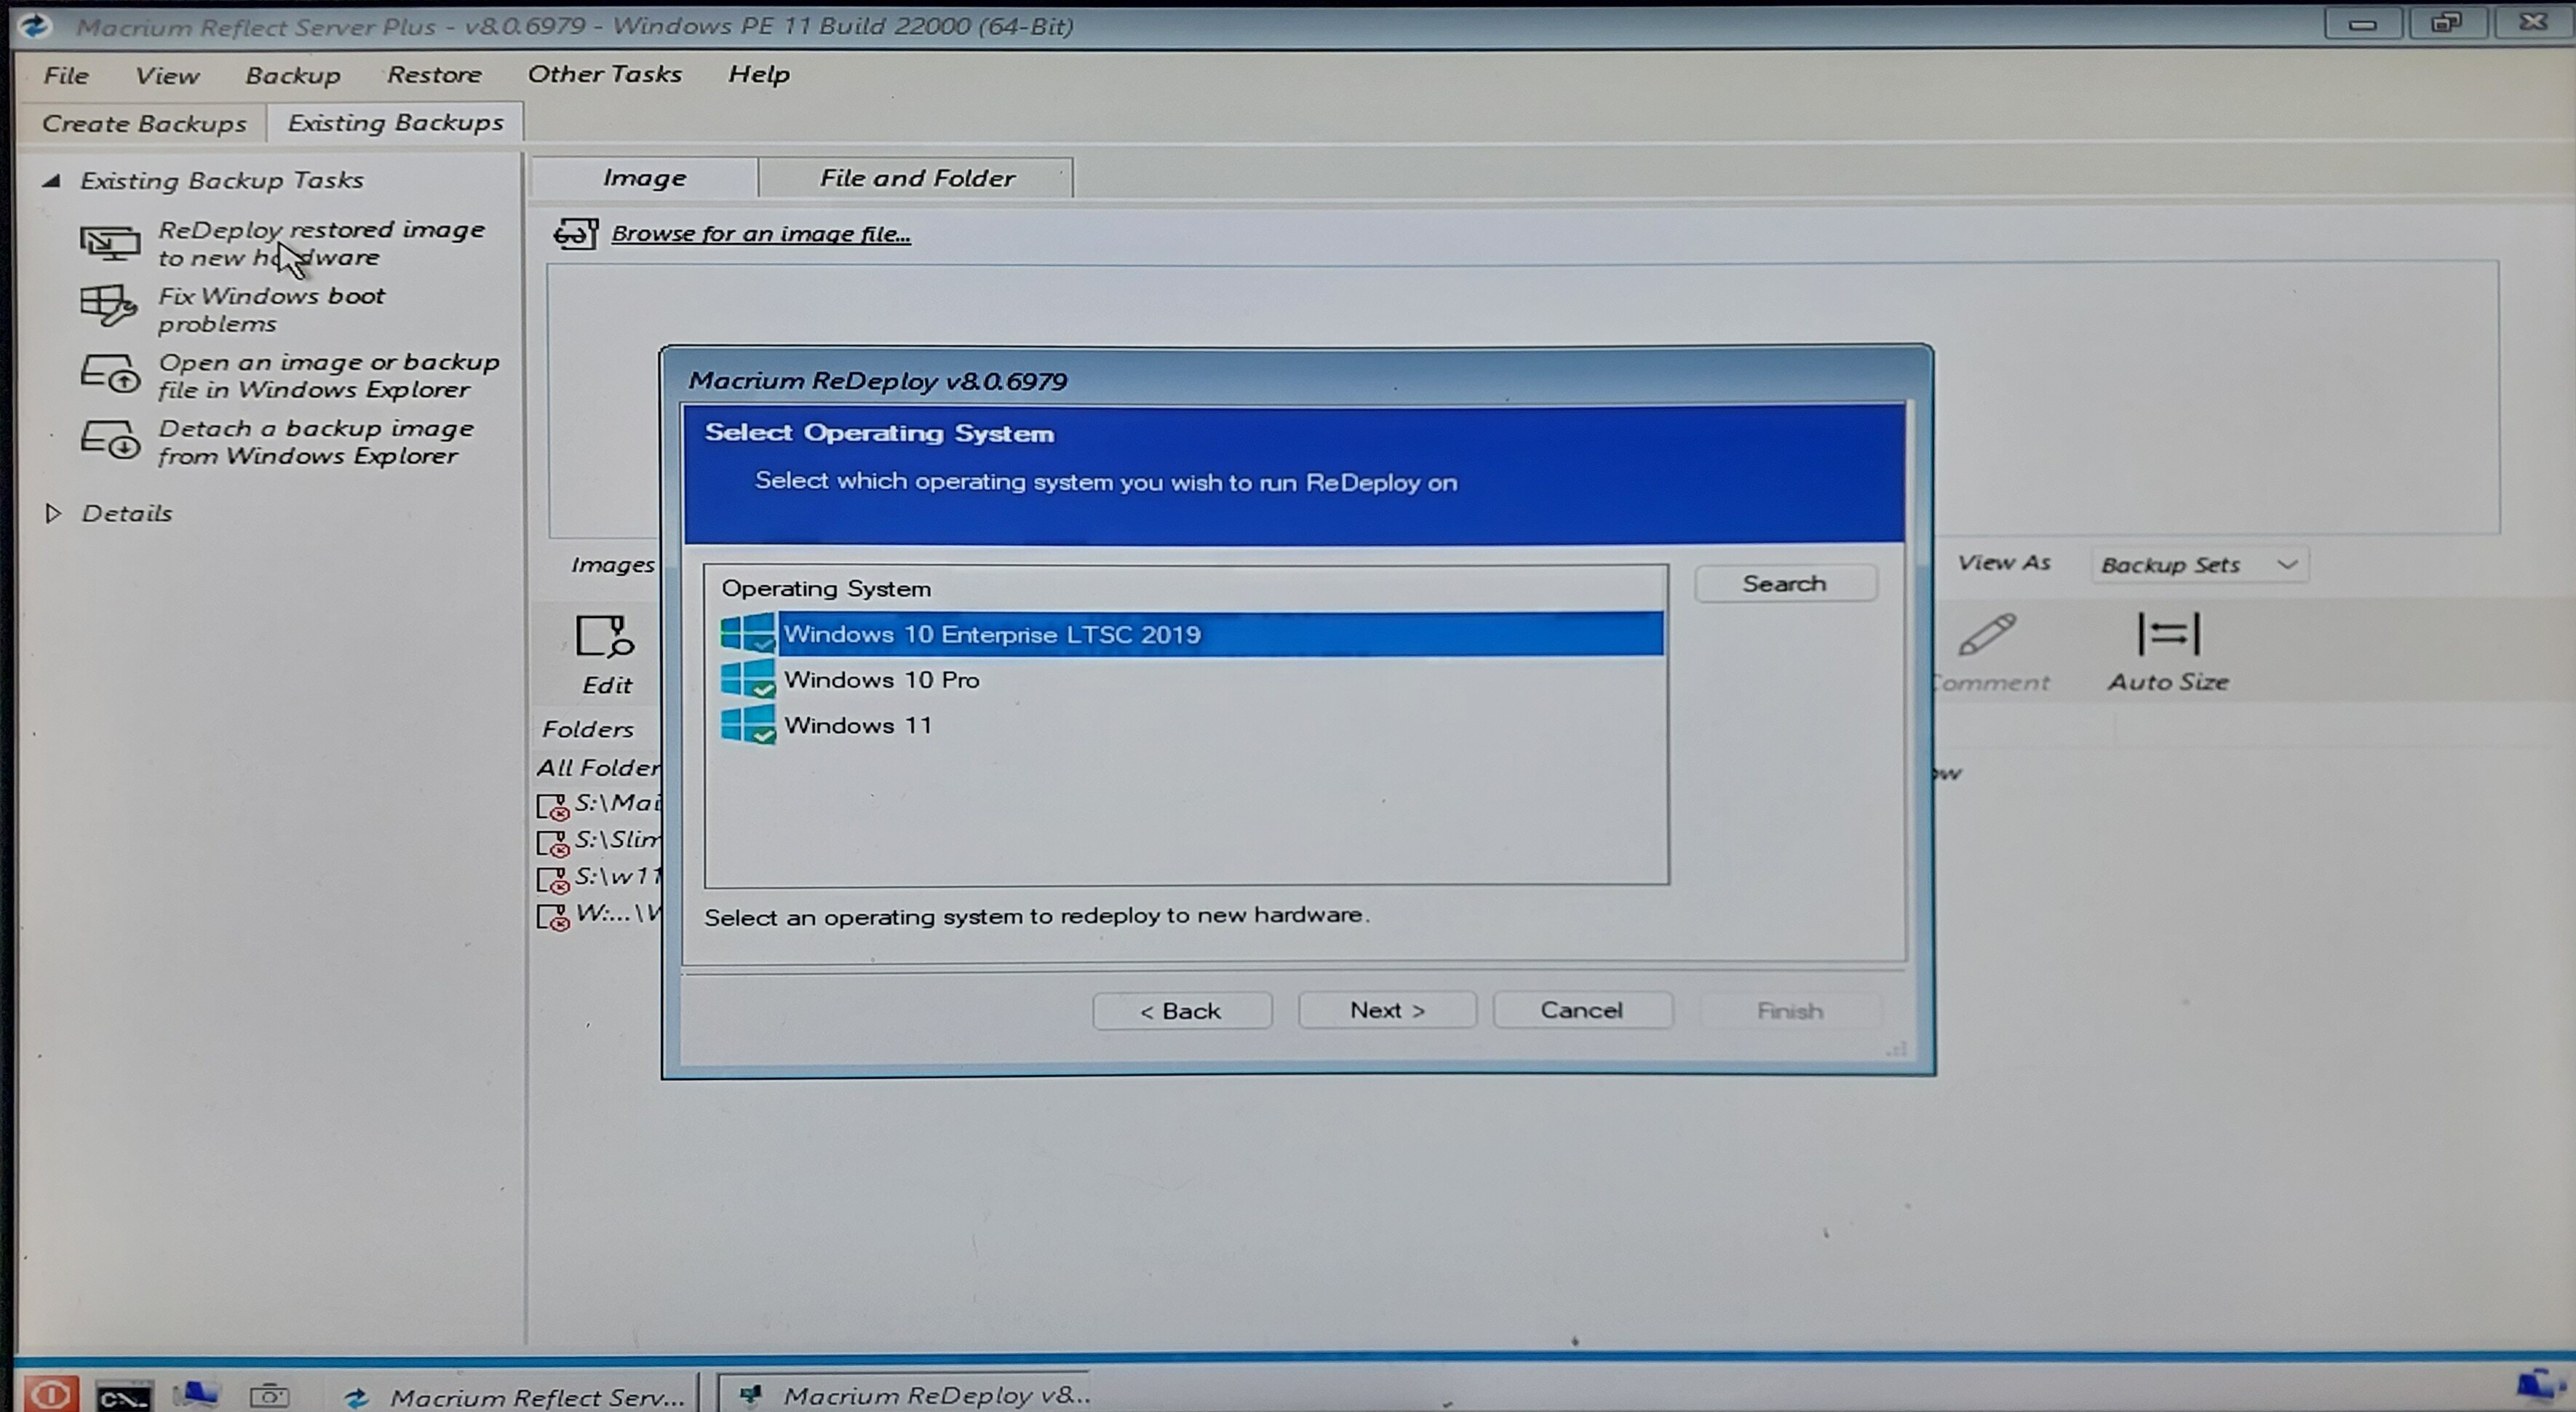Image resolution: width=2576 pixels, height=1412 pixels.
Task: Click the Fix Windows boot problems icon
Action: tap(108, 306)
